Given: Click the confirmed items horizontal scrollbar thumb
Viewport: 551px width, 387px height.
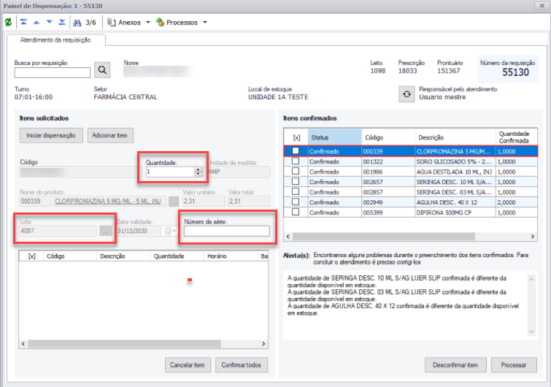Looking at the screenshot, I should (384, 237).
